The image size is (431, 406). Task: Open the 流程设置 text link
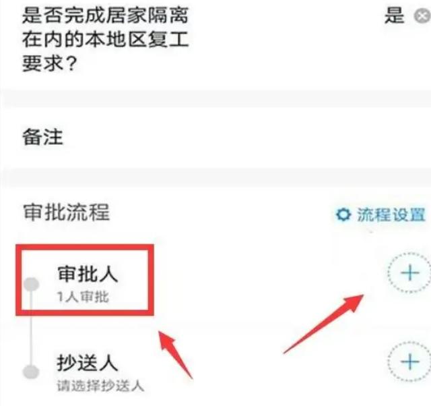tap(391, 214)
